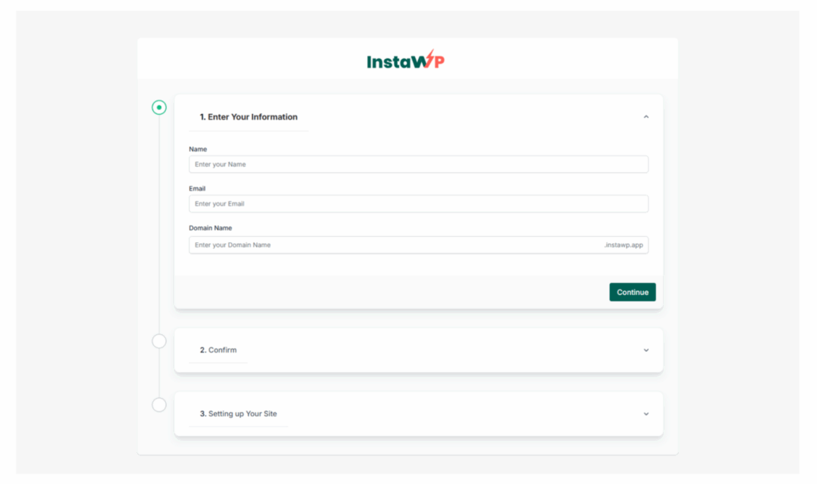Screen dimensions: 817x484
Task: Select the step 3 progress circle
Action: click(159, 405)
